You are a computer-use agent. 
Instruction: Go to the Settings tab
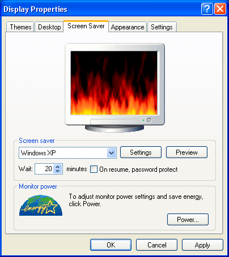click(162, 27)
